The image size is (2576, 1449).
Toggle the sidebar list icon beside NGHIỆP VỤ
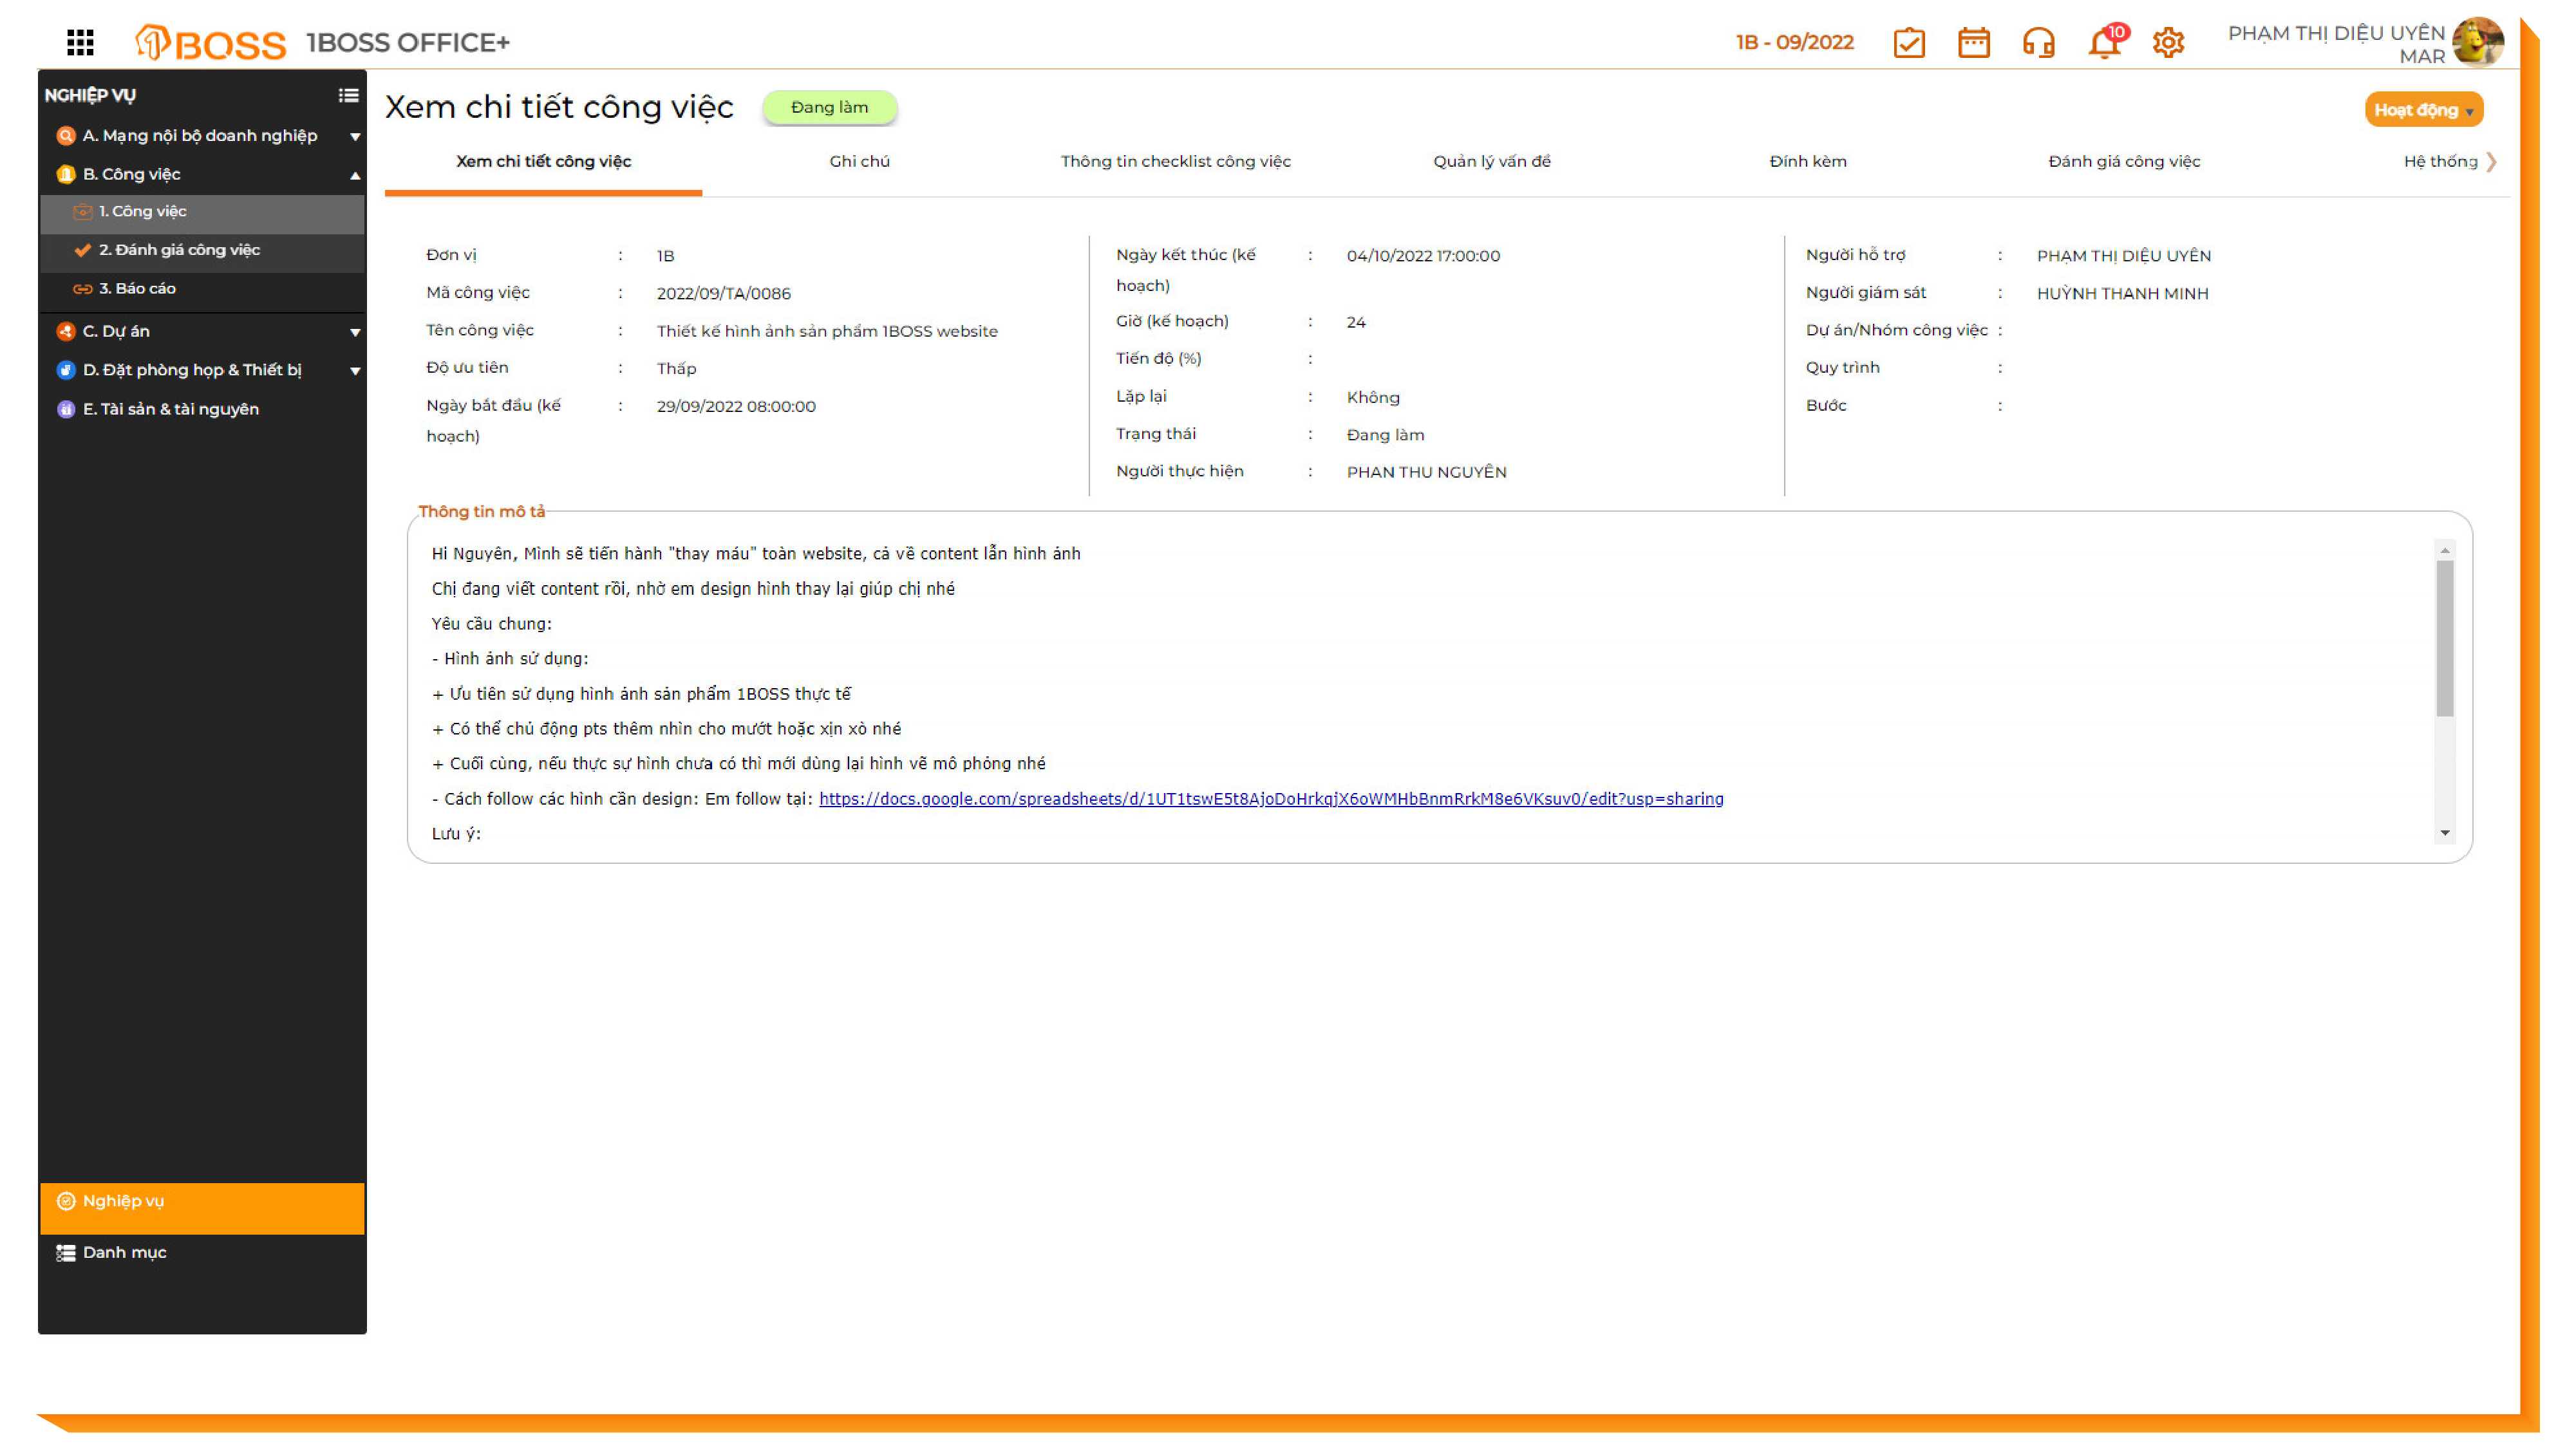pyautogui.click(x=348, y=95)
